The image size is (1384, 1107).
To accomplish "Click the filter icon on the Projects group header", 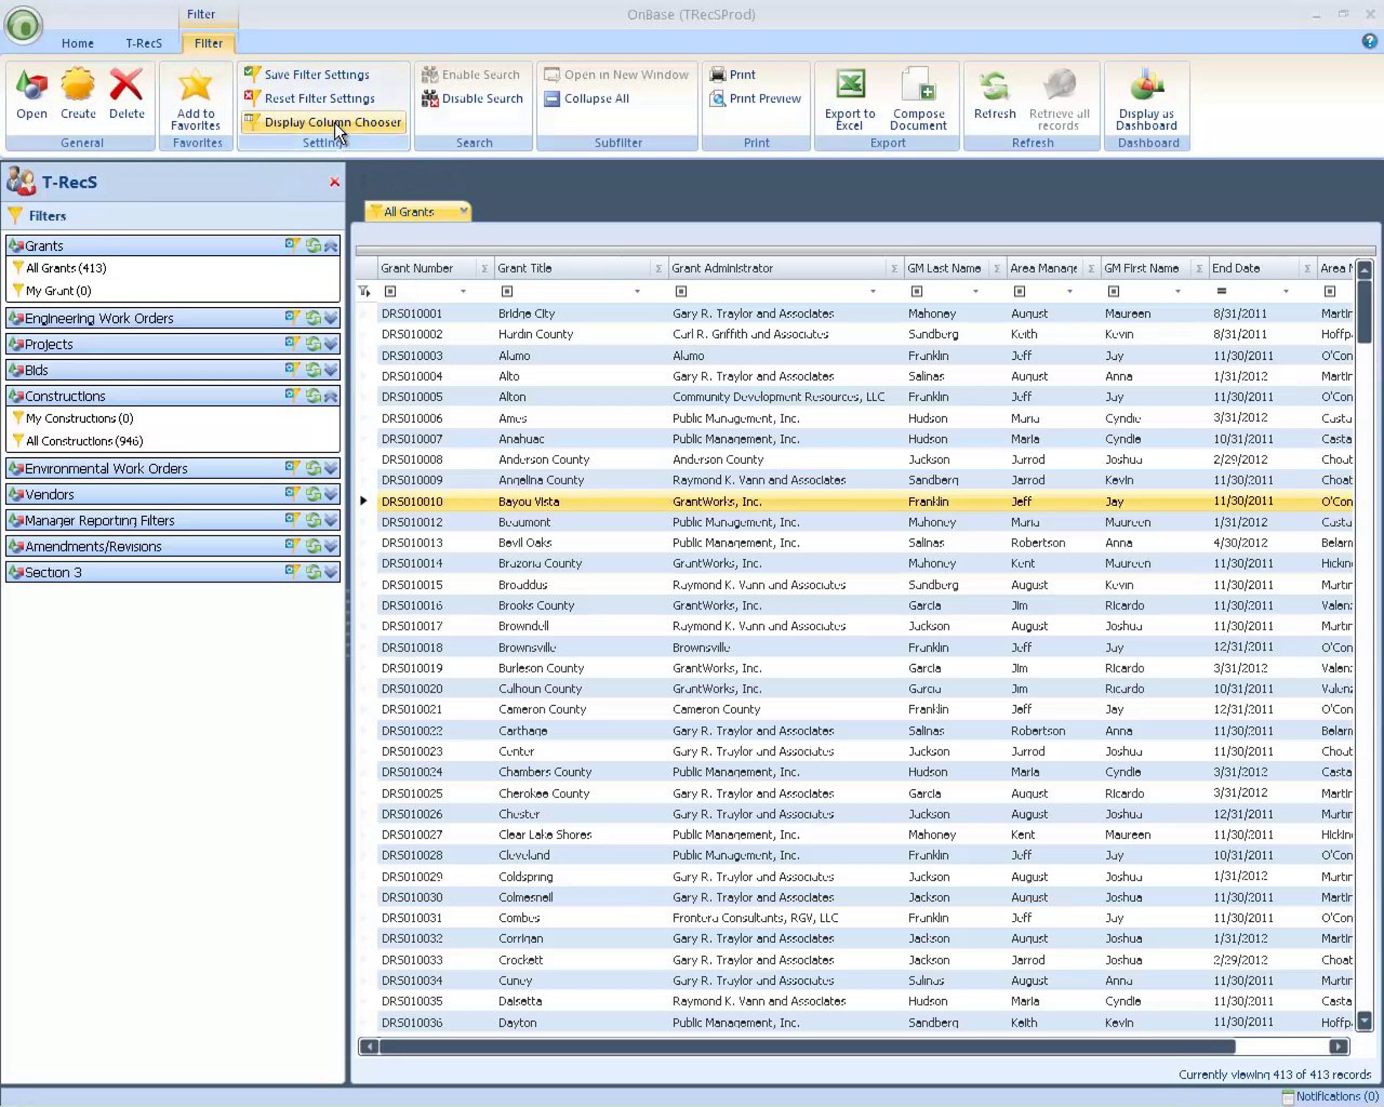I will (293, 343).
